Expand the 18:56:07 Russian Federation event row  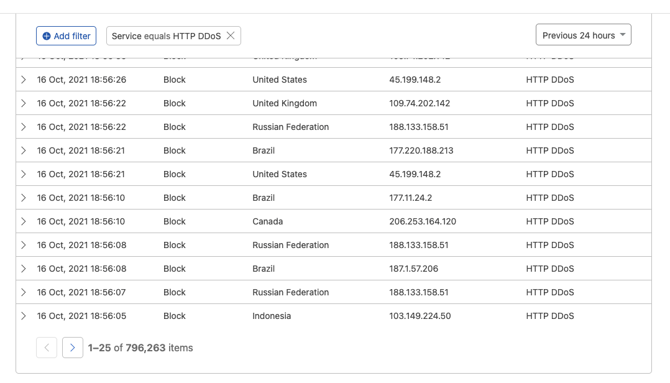24,292
